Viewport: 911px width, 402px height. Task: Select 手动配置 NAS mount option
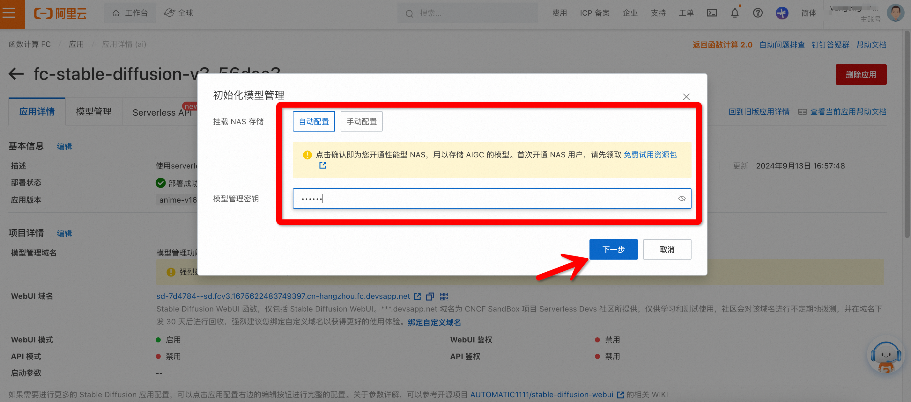coord(361,121)
